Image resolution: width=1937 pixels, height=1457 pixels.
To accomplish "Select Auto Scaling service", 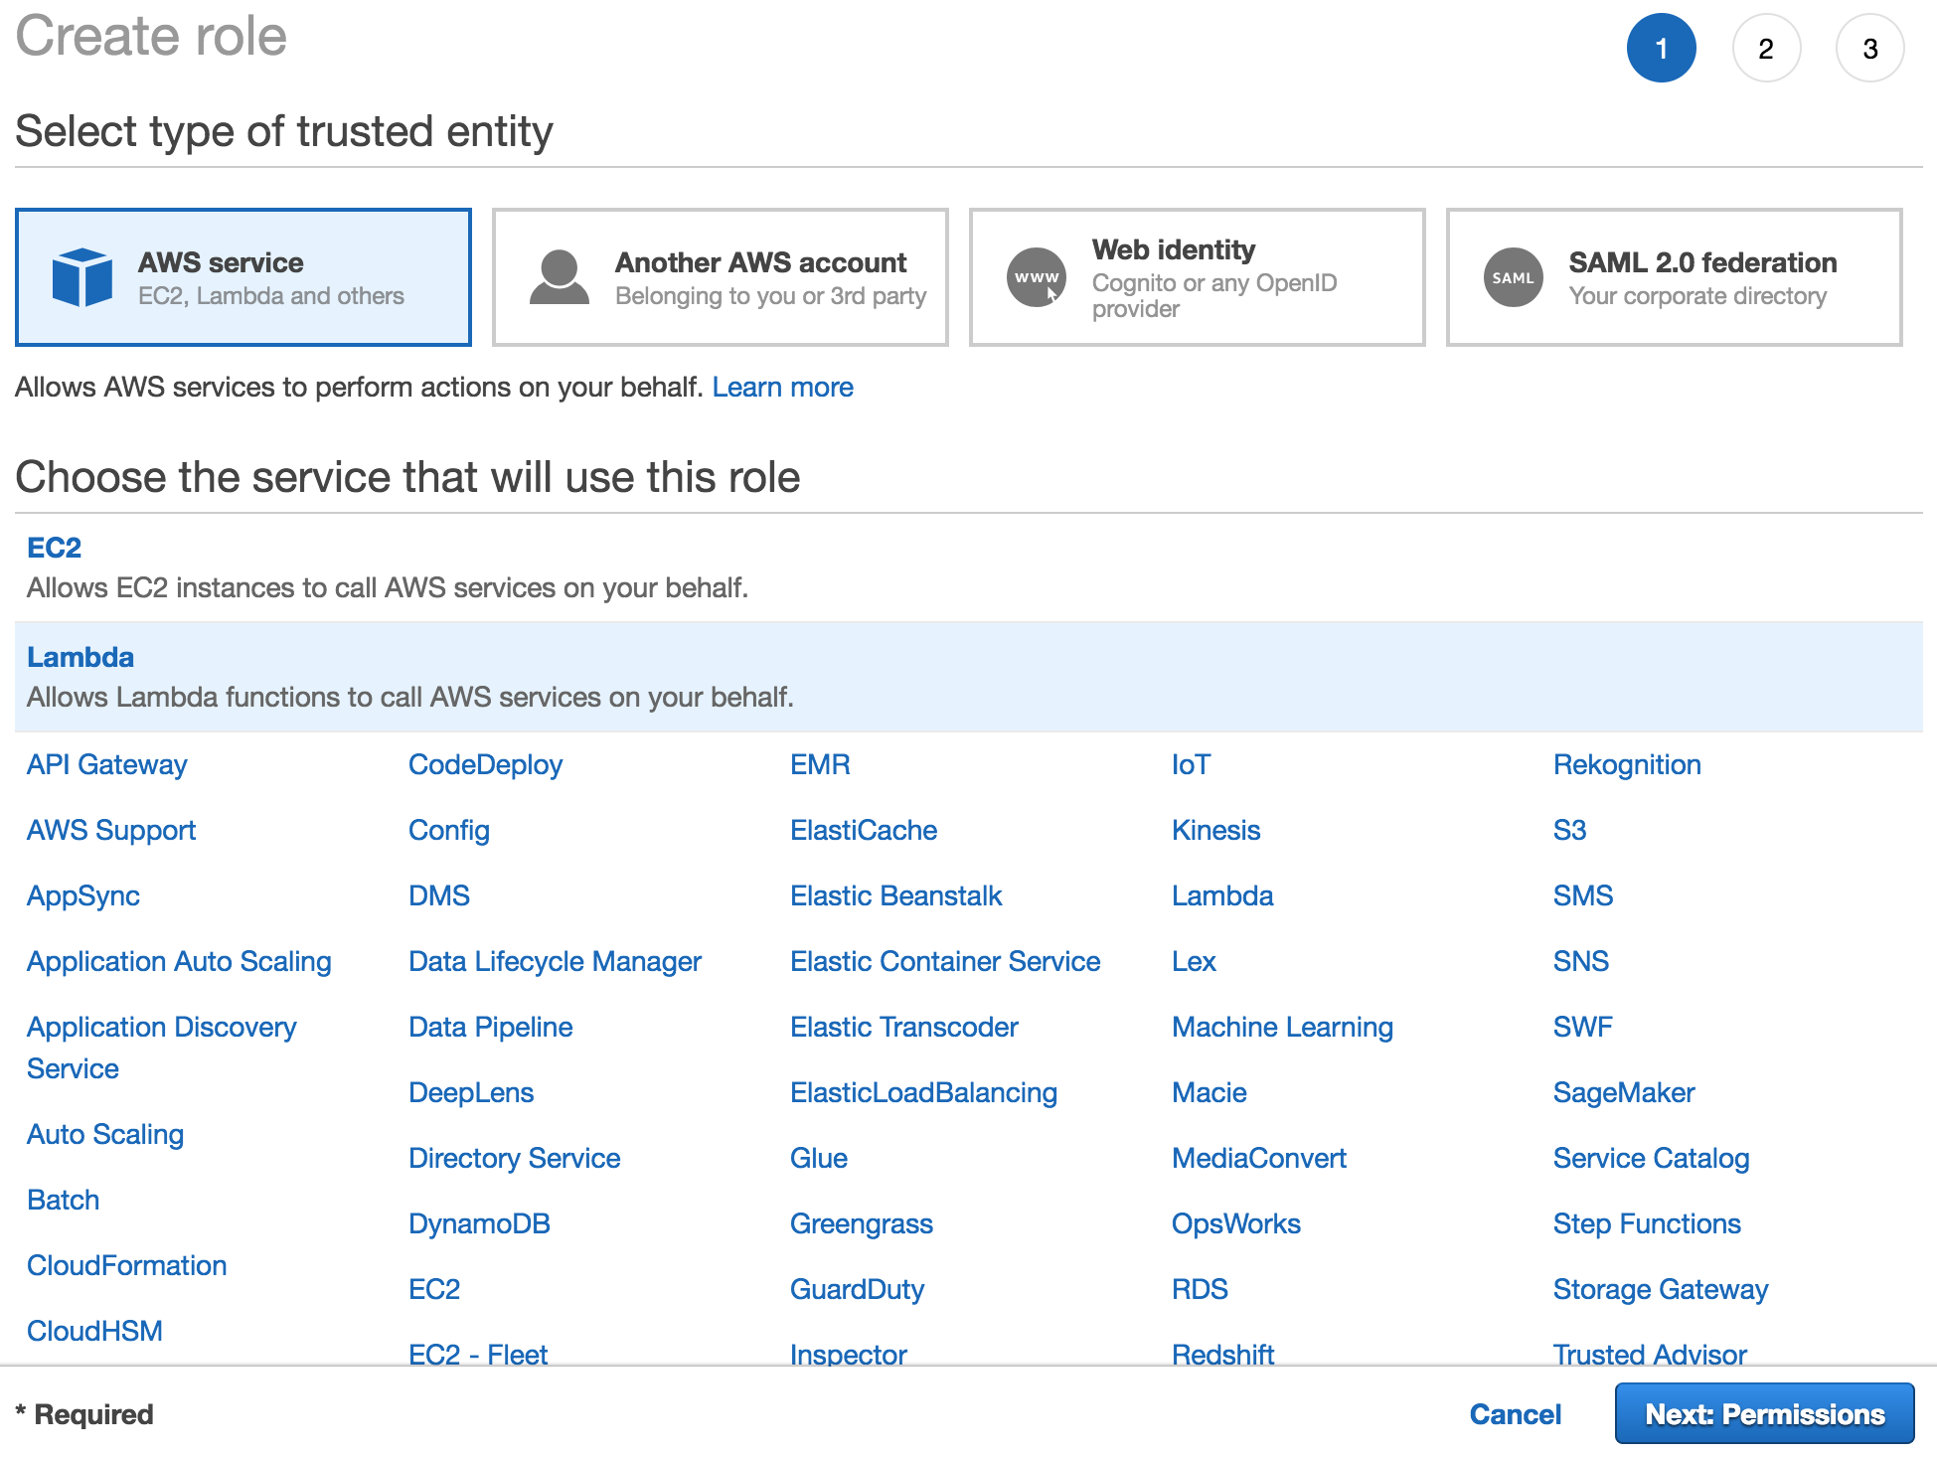I will 104,1134.
